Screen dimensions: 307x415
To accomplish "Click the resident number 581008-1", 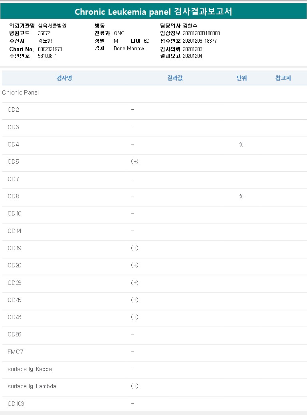I will pyautogui.click(x=48, y=56).
